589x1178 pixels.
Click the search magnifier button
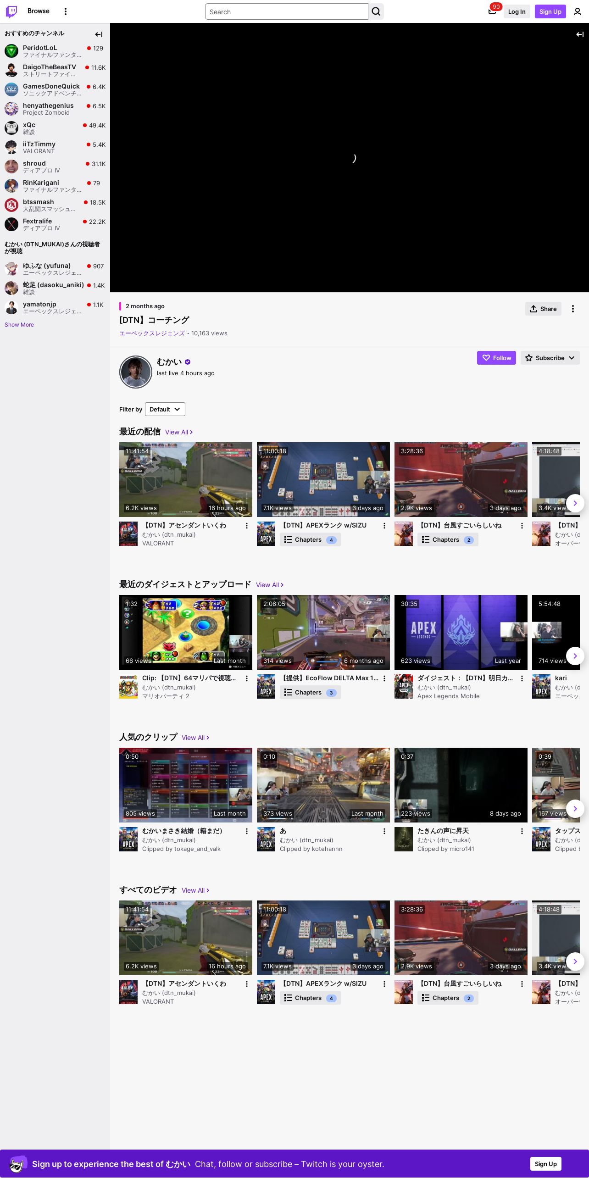[376, 11]
